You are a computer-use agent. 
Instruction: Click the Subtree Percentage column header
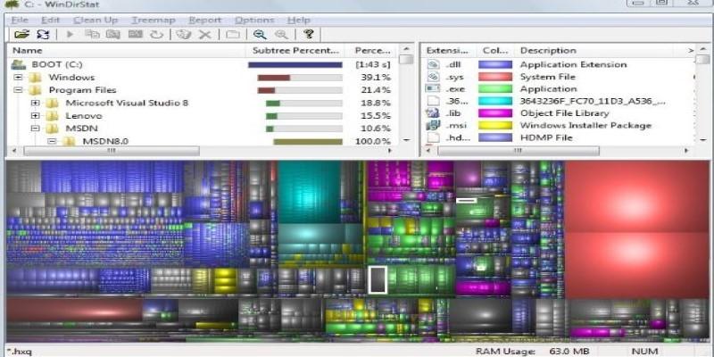click(x=295, y=51)
